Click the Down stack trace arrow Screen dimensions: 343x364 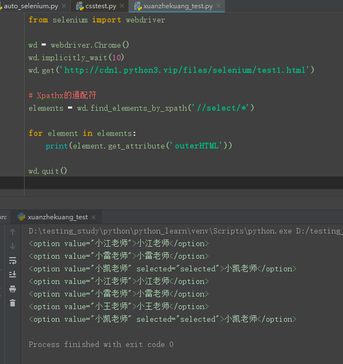pos(13,246)
